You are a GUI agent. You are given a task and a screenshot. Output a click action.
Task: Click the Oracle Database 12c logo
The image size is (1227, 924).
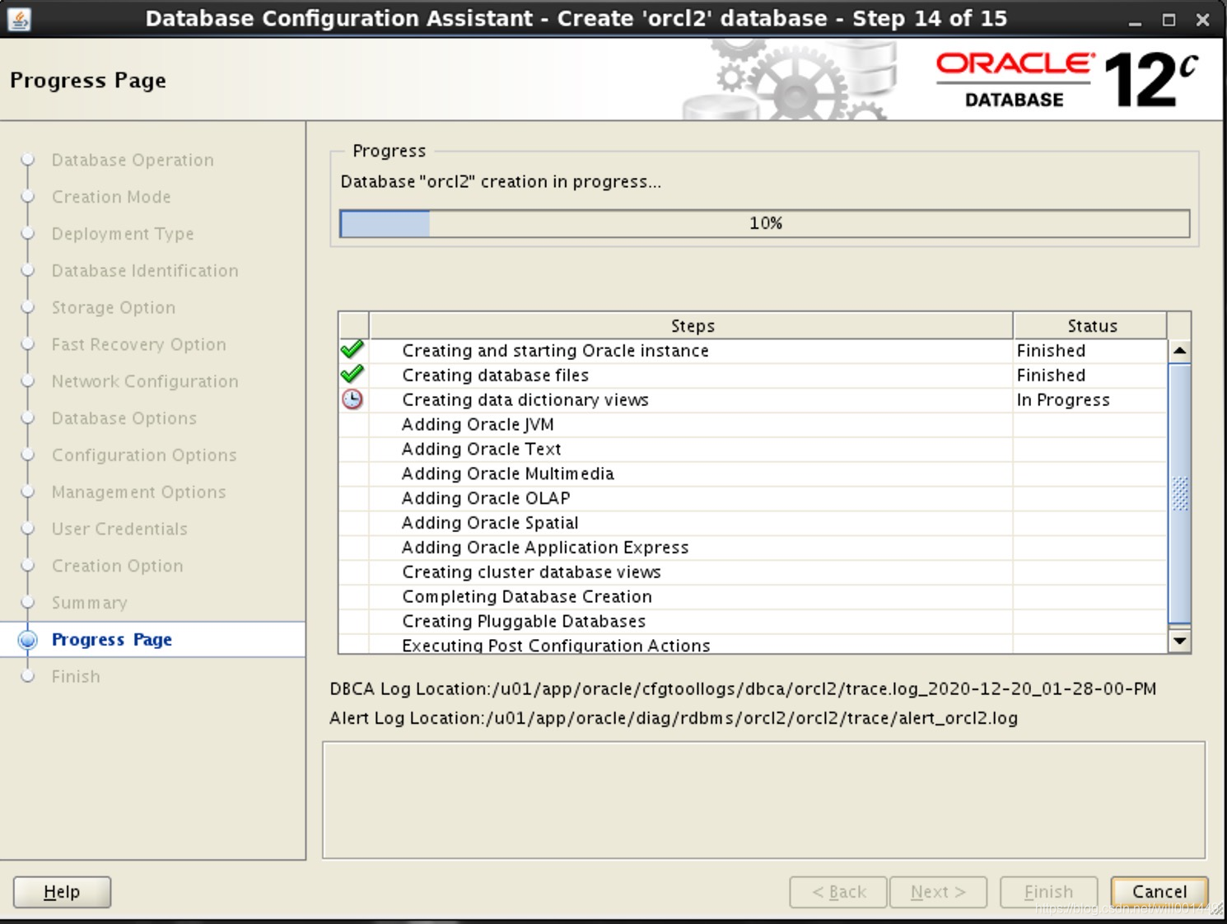coord(1066,79)
